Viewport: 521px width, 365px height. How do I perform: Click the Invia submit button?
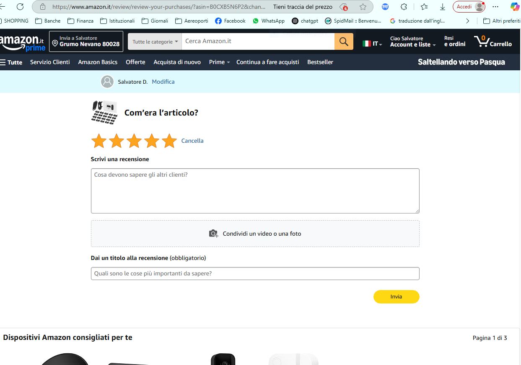click(x=396, y=296)
